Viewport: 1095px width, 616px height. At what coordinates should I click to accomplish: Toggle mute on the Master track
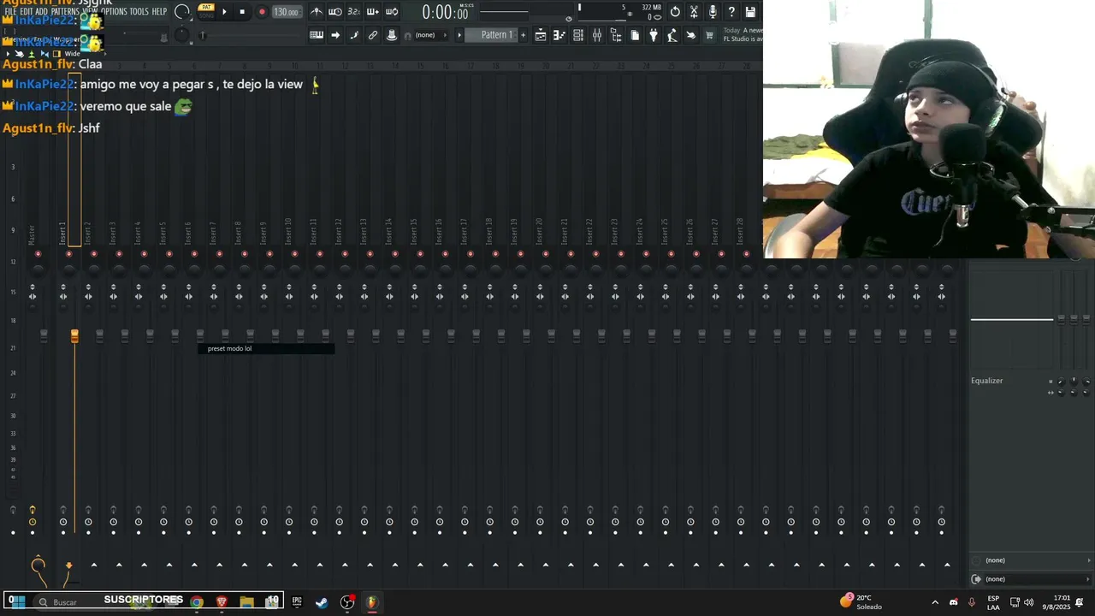(38, 254)
